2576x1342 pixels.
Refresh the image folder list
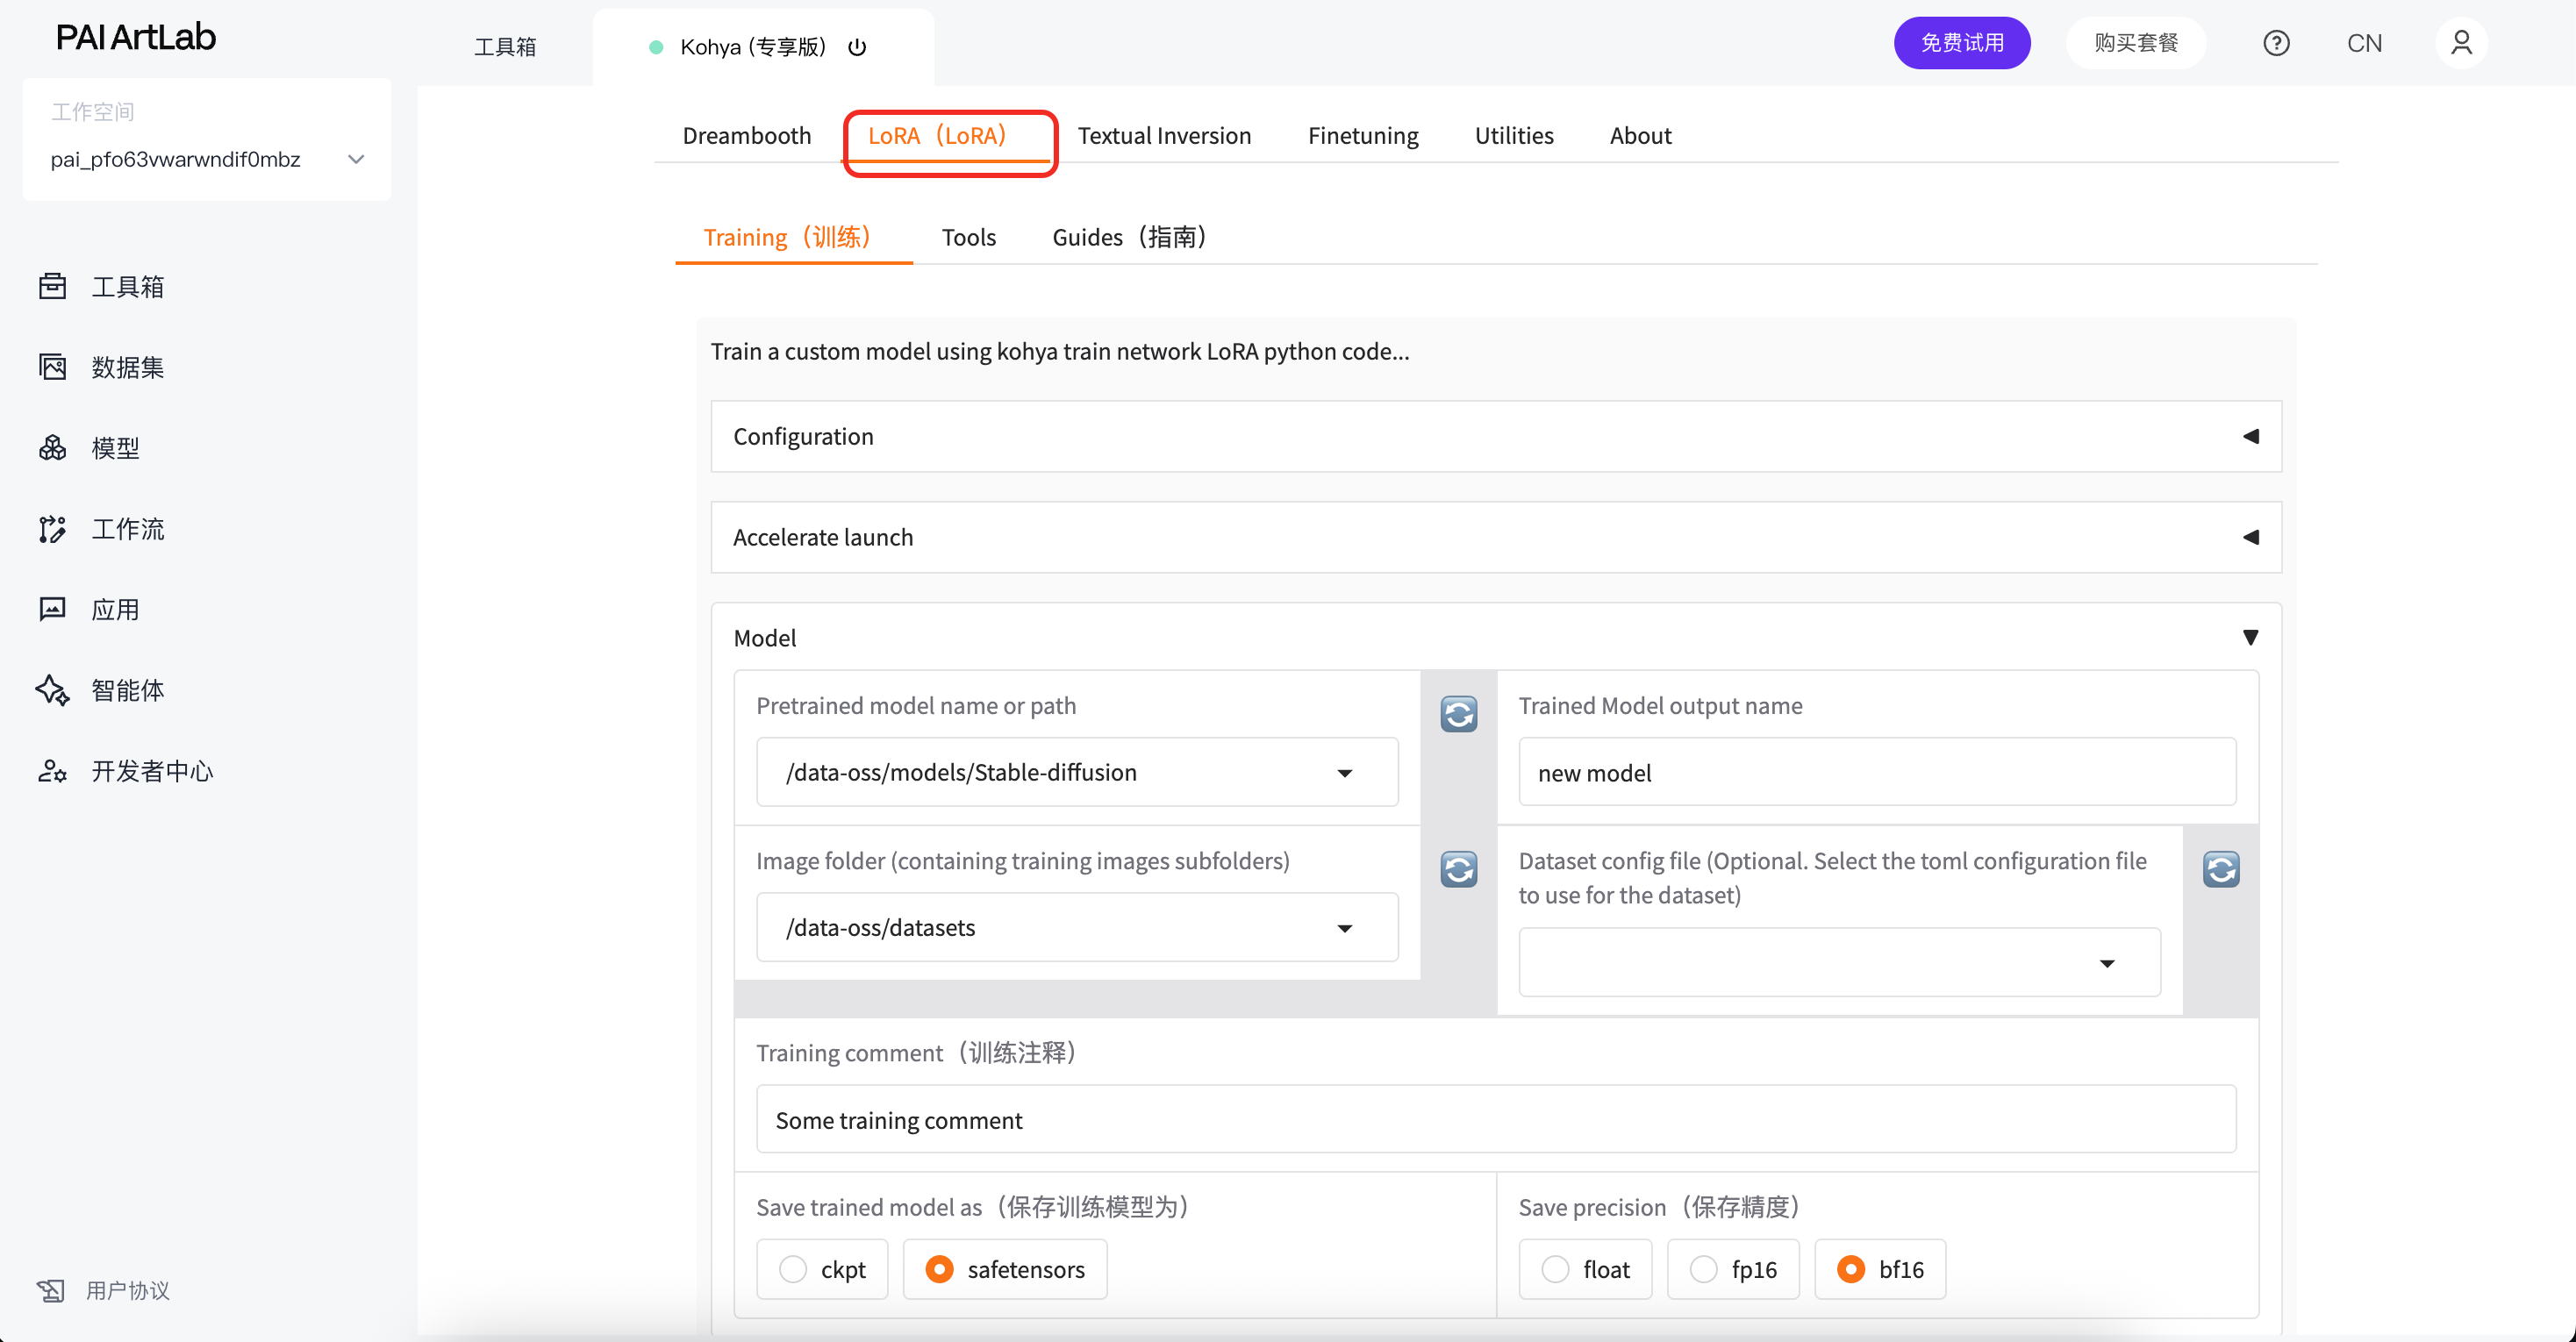click(1458, 869)
